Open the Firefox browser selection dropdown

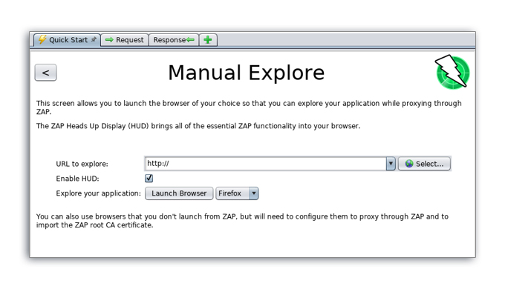pyautogui.click(x=237, y=193)
